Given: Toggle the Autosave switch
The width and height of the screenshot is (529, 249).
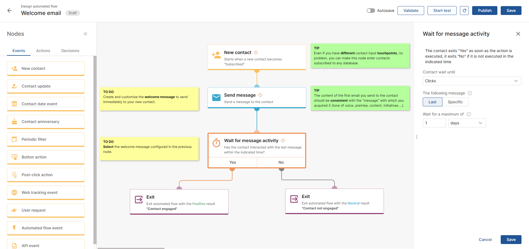Looking at the screenshot, I should coord(371,11).
